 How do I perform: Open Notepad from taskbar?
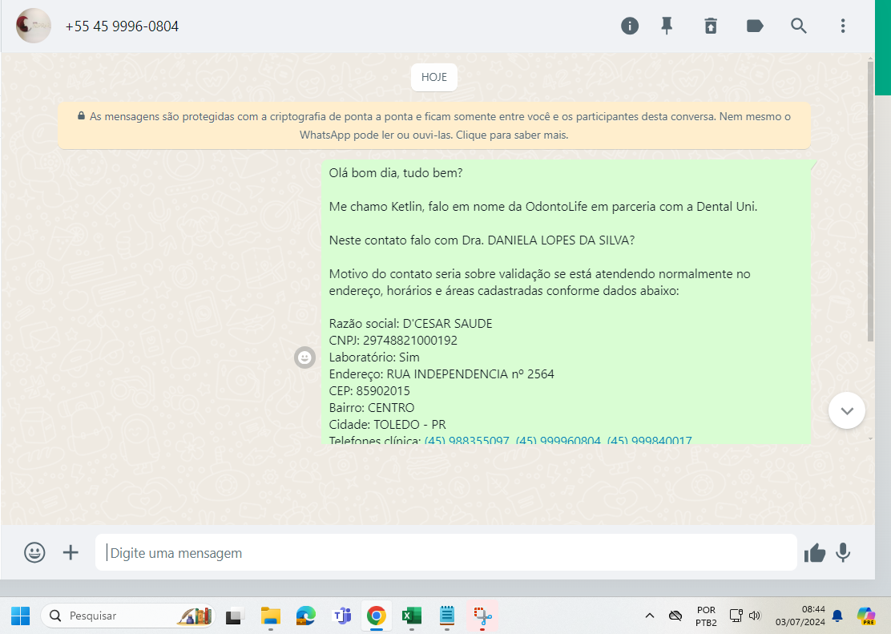coord(447,616)
